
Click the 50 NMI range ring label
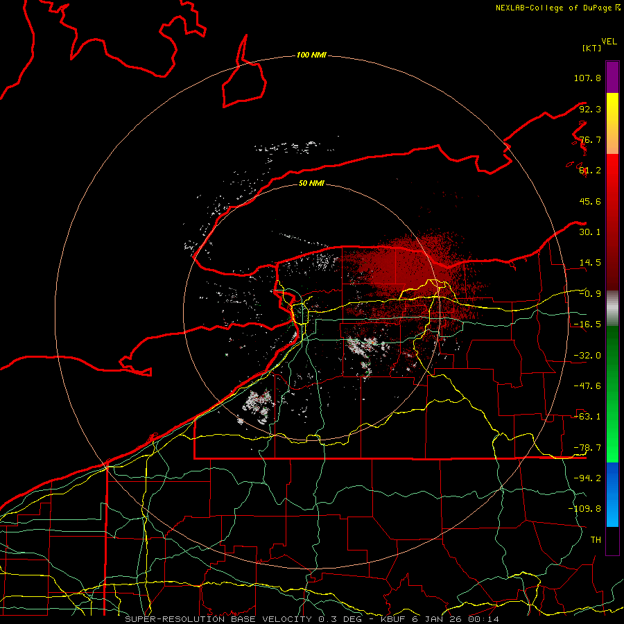click(x=311, y=183)
